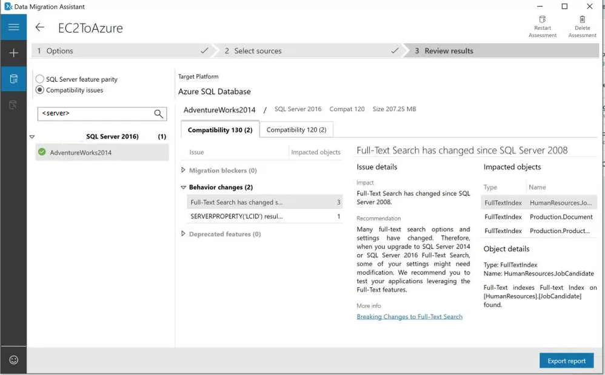Switch to Compatibility 120 tab
Screen dimensions: 605x375
(296, 130)
